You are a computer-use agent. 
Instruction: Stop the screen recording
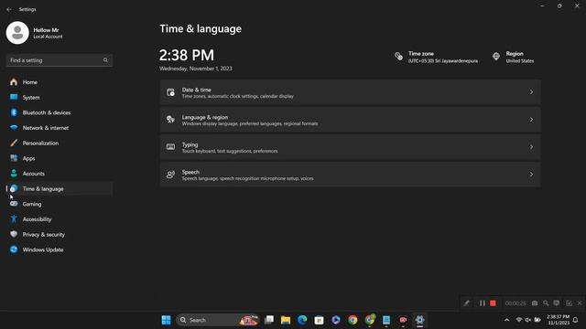coord(493,303)
